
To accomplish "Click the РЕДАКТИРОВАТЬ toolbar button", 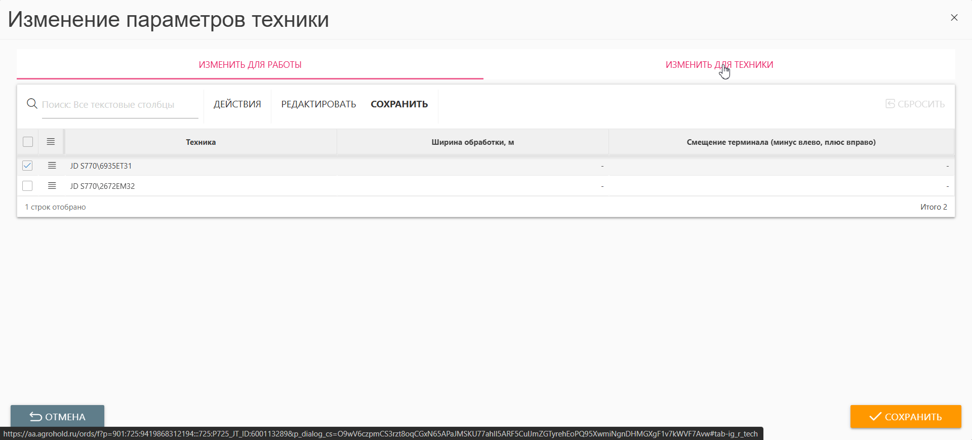I will coord(318,104).
